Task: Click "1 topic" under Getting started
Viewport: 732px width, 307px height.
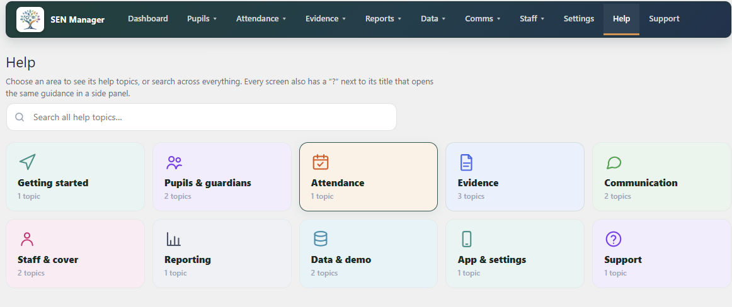Action: tap(29, 196)
